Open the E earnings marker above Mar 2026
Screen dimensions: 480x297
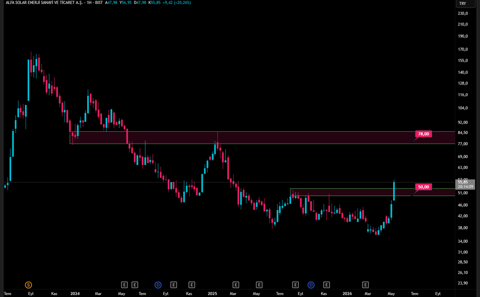(365, 285)
